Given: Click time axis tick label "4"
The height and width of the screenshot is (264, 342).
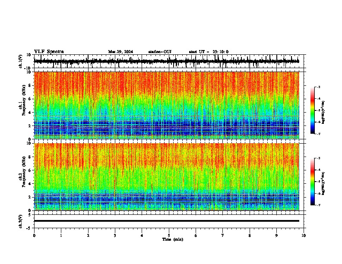Looking at the screenshot, I should 142,236.
